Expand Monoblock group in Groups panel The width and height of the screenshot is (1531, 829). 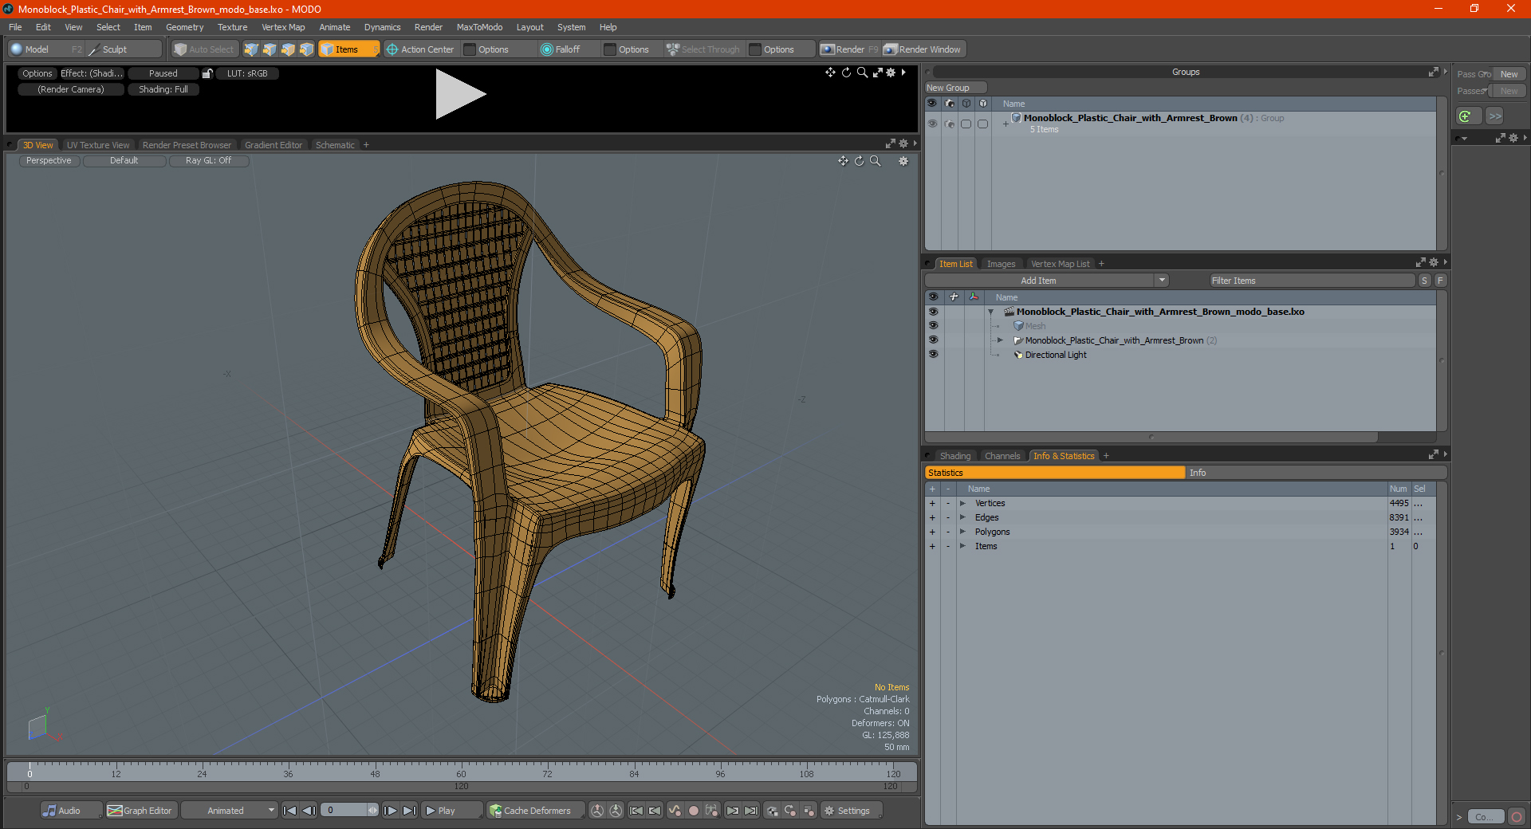coord(1006,124)
